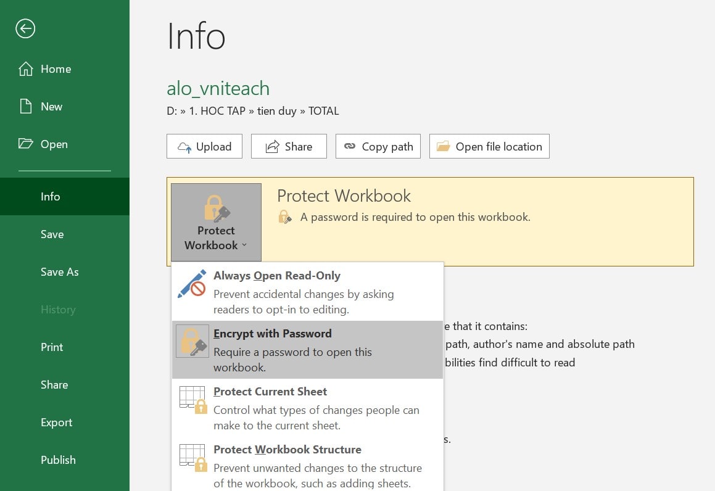Image resolution: width=715 pixels, height=491 pixels.
Task: Click the Copy path button
Action: pos(378,146)
